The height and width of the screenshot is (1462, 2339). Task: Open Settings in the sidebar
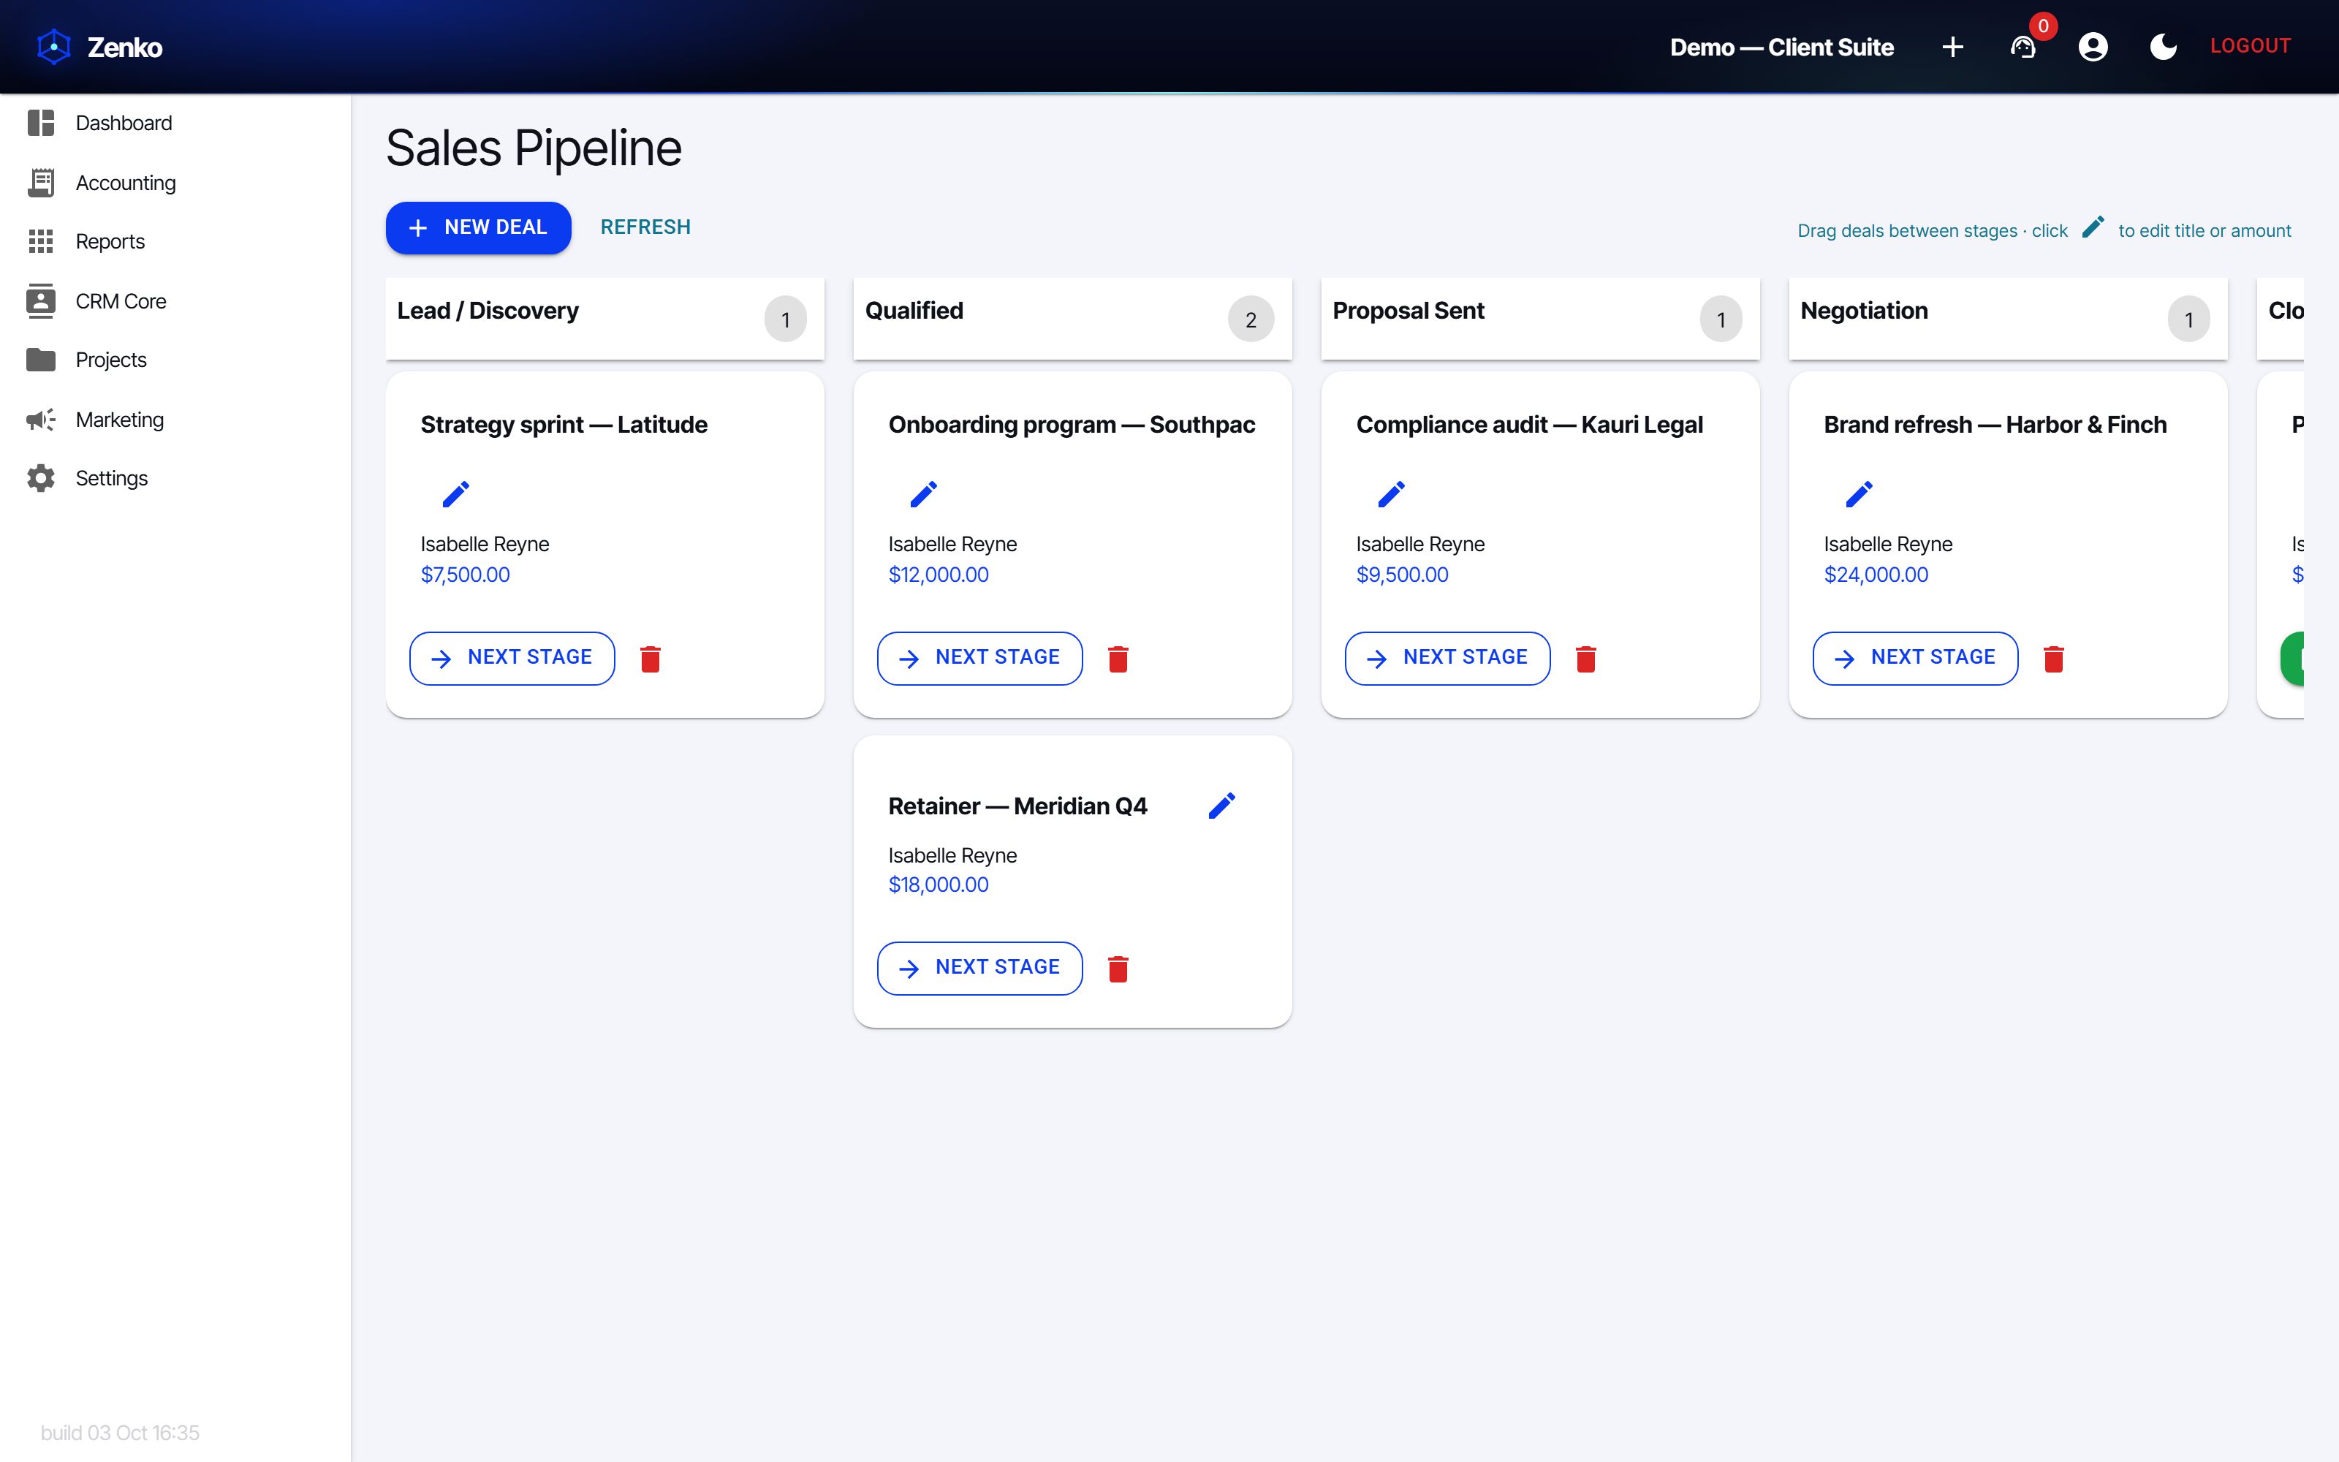[x=175, y=477]
